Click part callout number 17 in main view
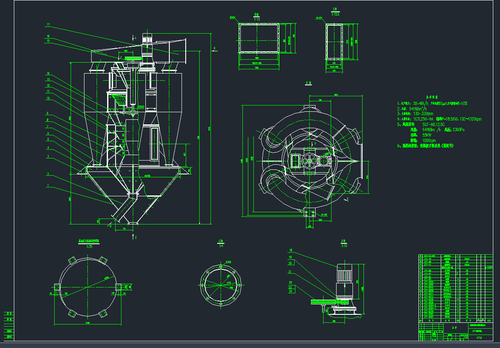500x348 pixels. [x=48, y=24]
